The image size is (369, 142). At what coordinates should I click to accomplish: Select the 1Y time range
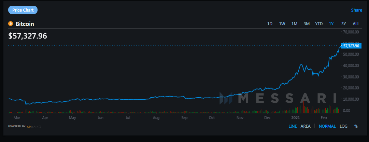click(331, 24)
